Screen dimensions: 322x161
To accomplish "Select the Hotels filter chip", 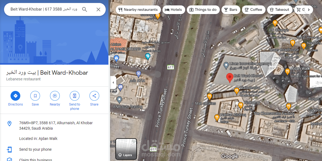I will coord(174,10).
